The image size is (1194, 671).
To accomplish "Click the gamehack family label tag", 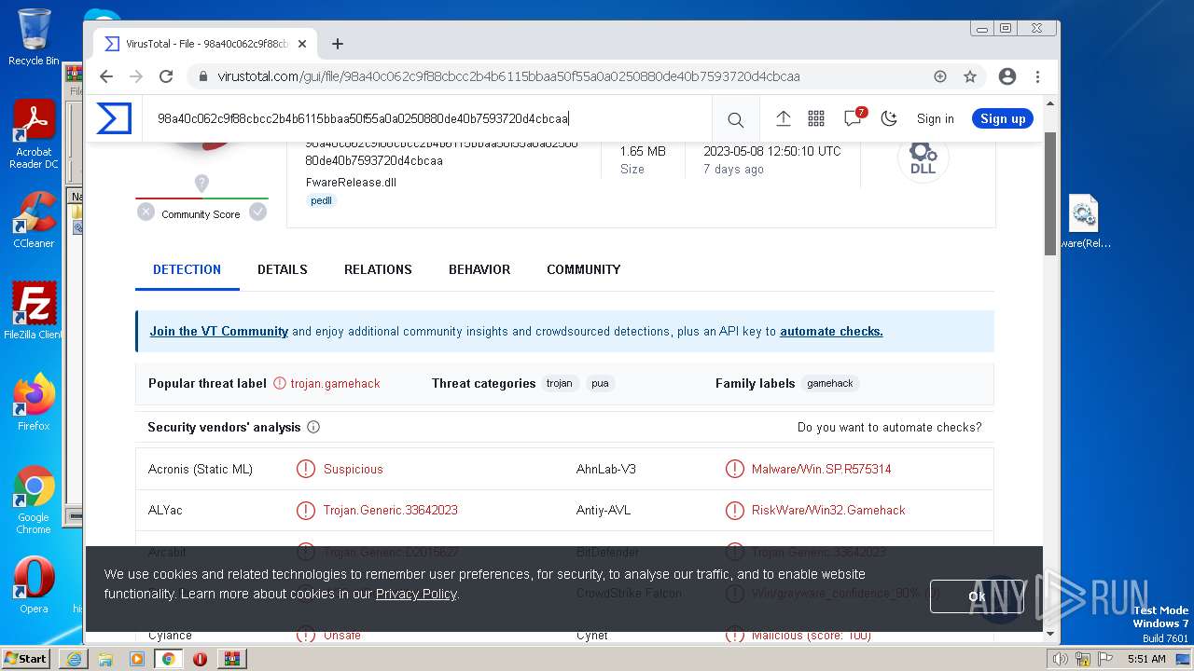I will pos(830,383).
